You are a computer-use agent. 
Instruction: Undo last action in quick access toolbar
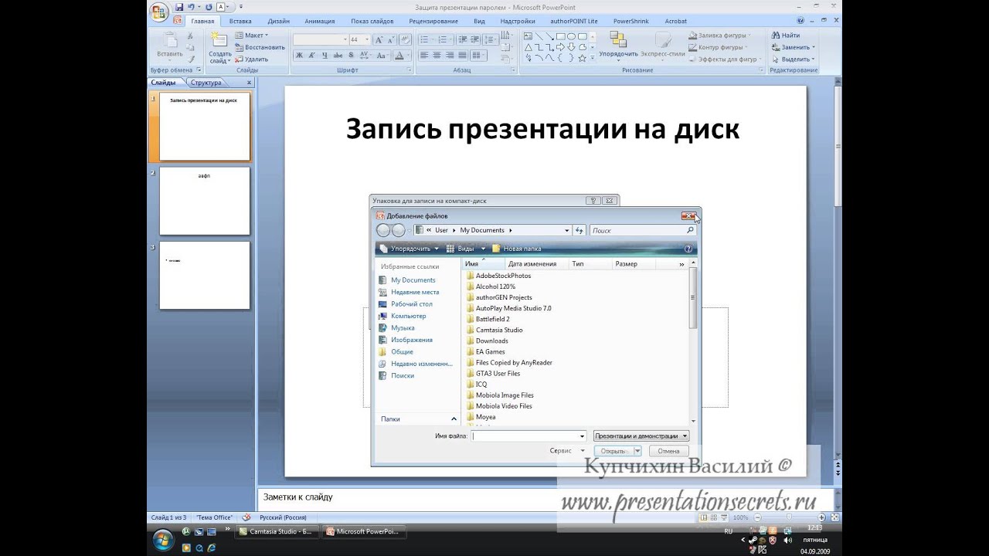pos(190,7)
